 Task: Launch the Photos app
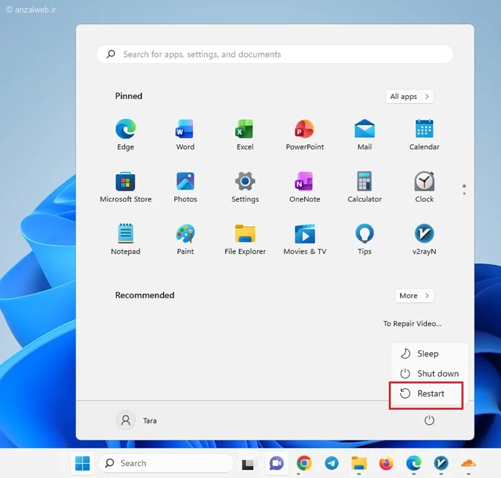[185, 187]
